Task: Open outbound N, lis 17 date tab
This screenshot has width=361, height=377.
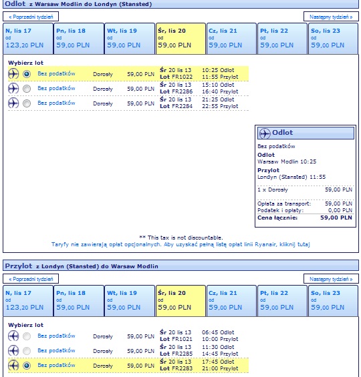Action: (28, 39)
